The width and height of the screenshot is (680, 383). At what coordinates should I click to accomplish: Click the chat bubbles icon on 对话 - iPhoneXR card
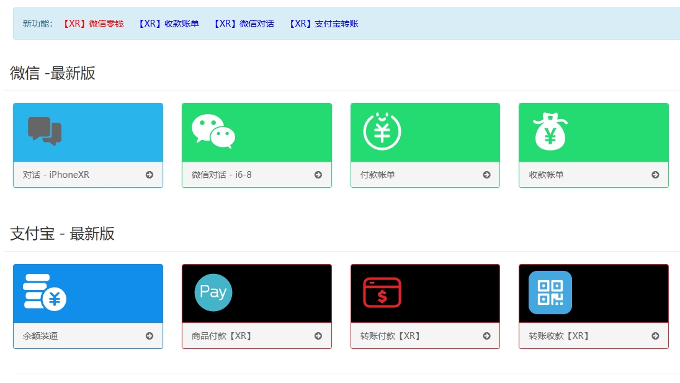tap(45, 131)
